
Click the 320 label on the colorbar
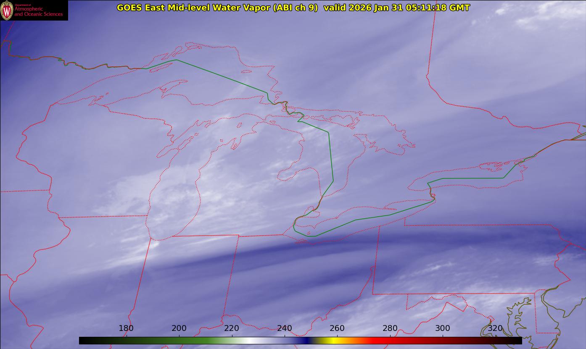(x=496, y=328)
